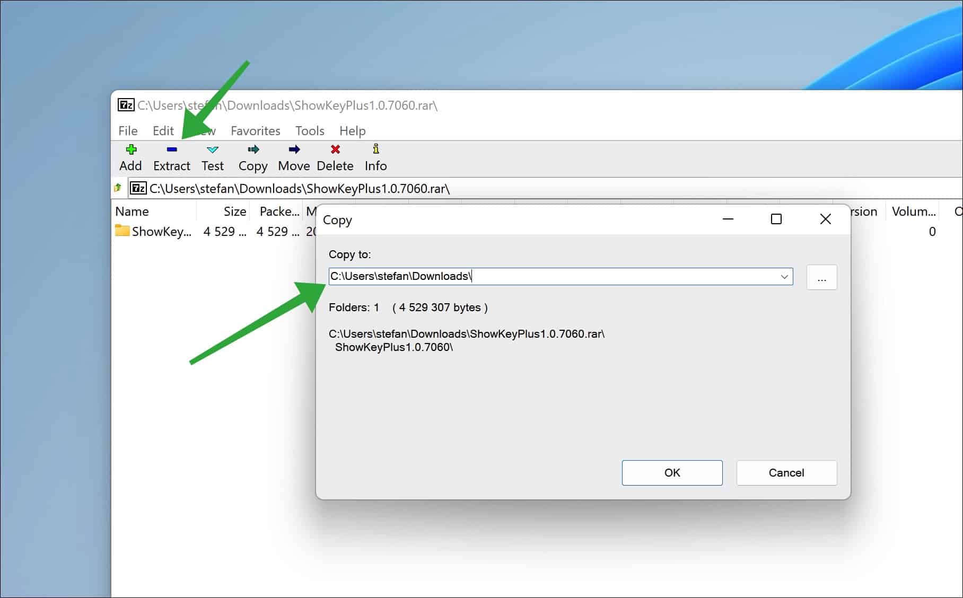963x598 pixels.
Task: Select the Extract toolbar icon
Action: [x=171, y=156]
